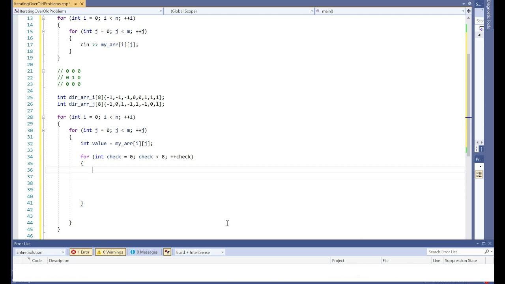505x284 pixels.
Task: Open the main() member dropdown
Action: 391,11
